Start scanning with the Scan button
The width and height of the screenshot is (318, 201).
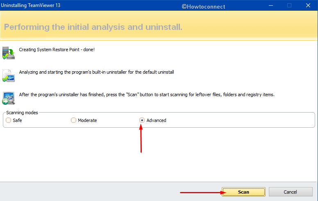tap(243, 192)
